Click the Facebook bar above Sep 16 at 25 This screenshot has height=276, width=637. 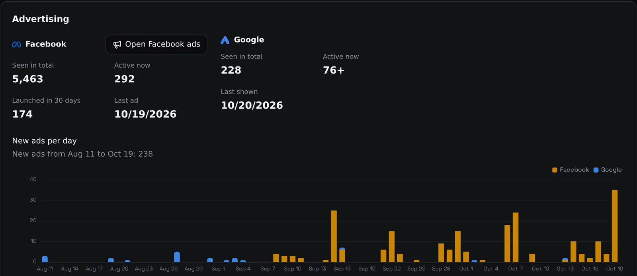click(334, 236)
